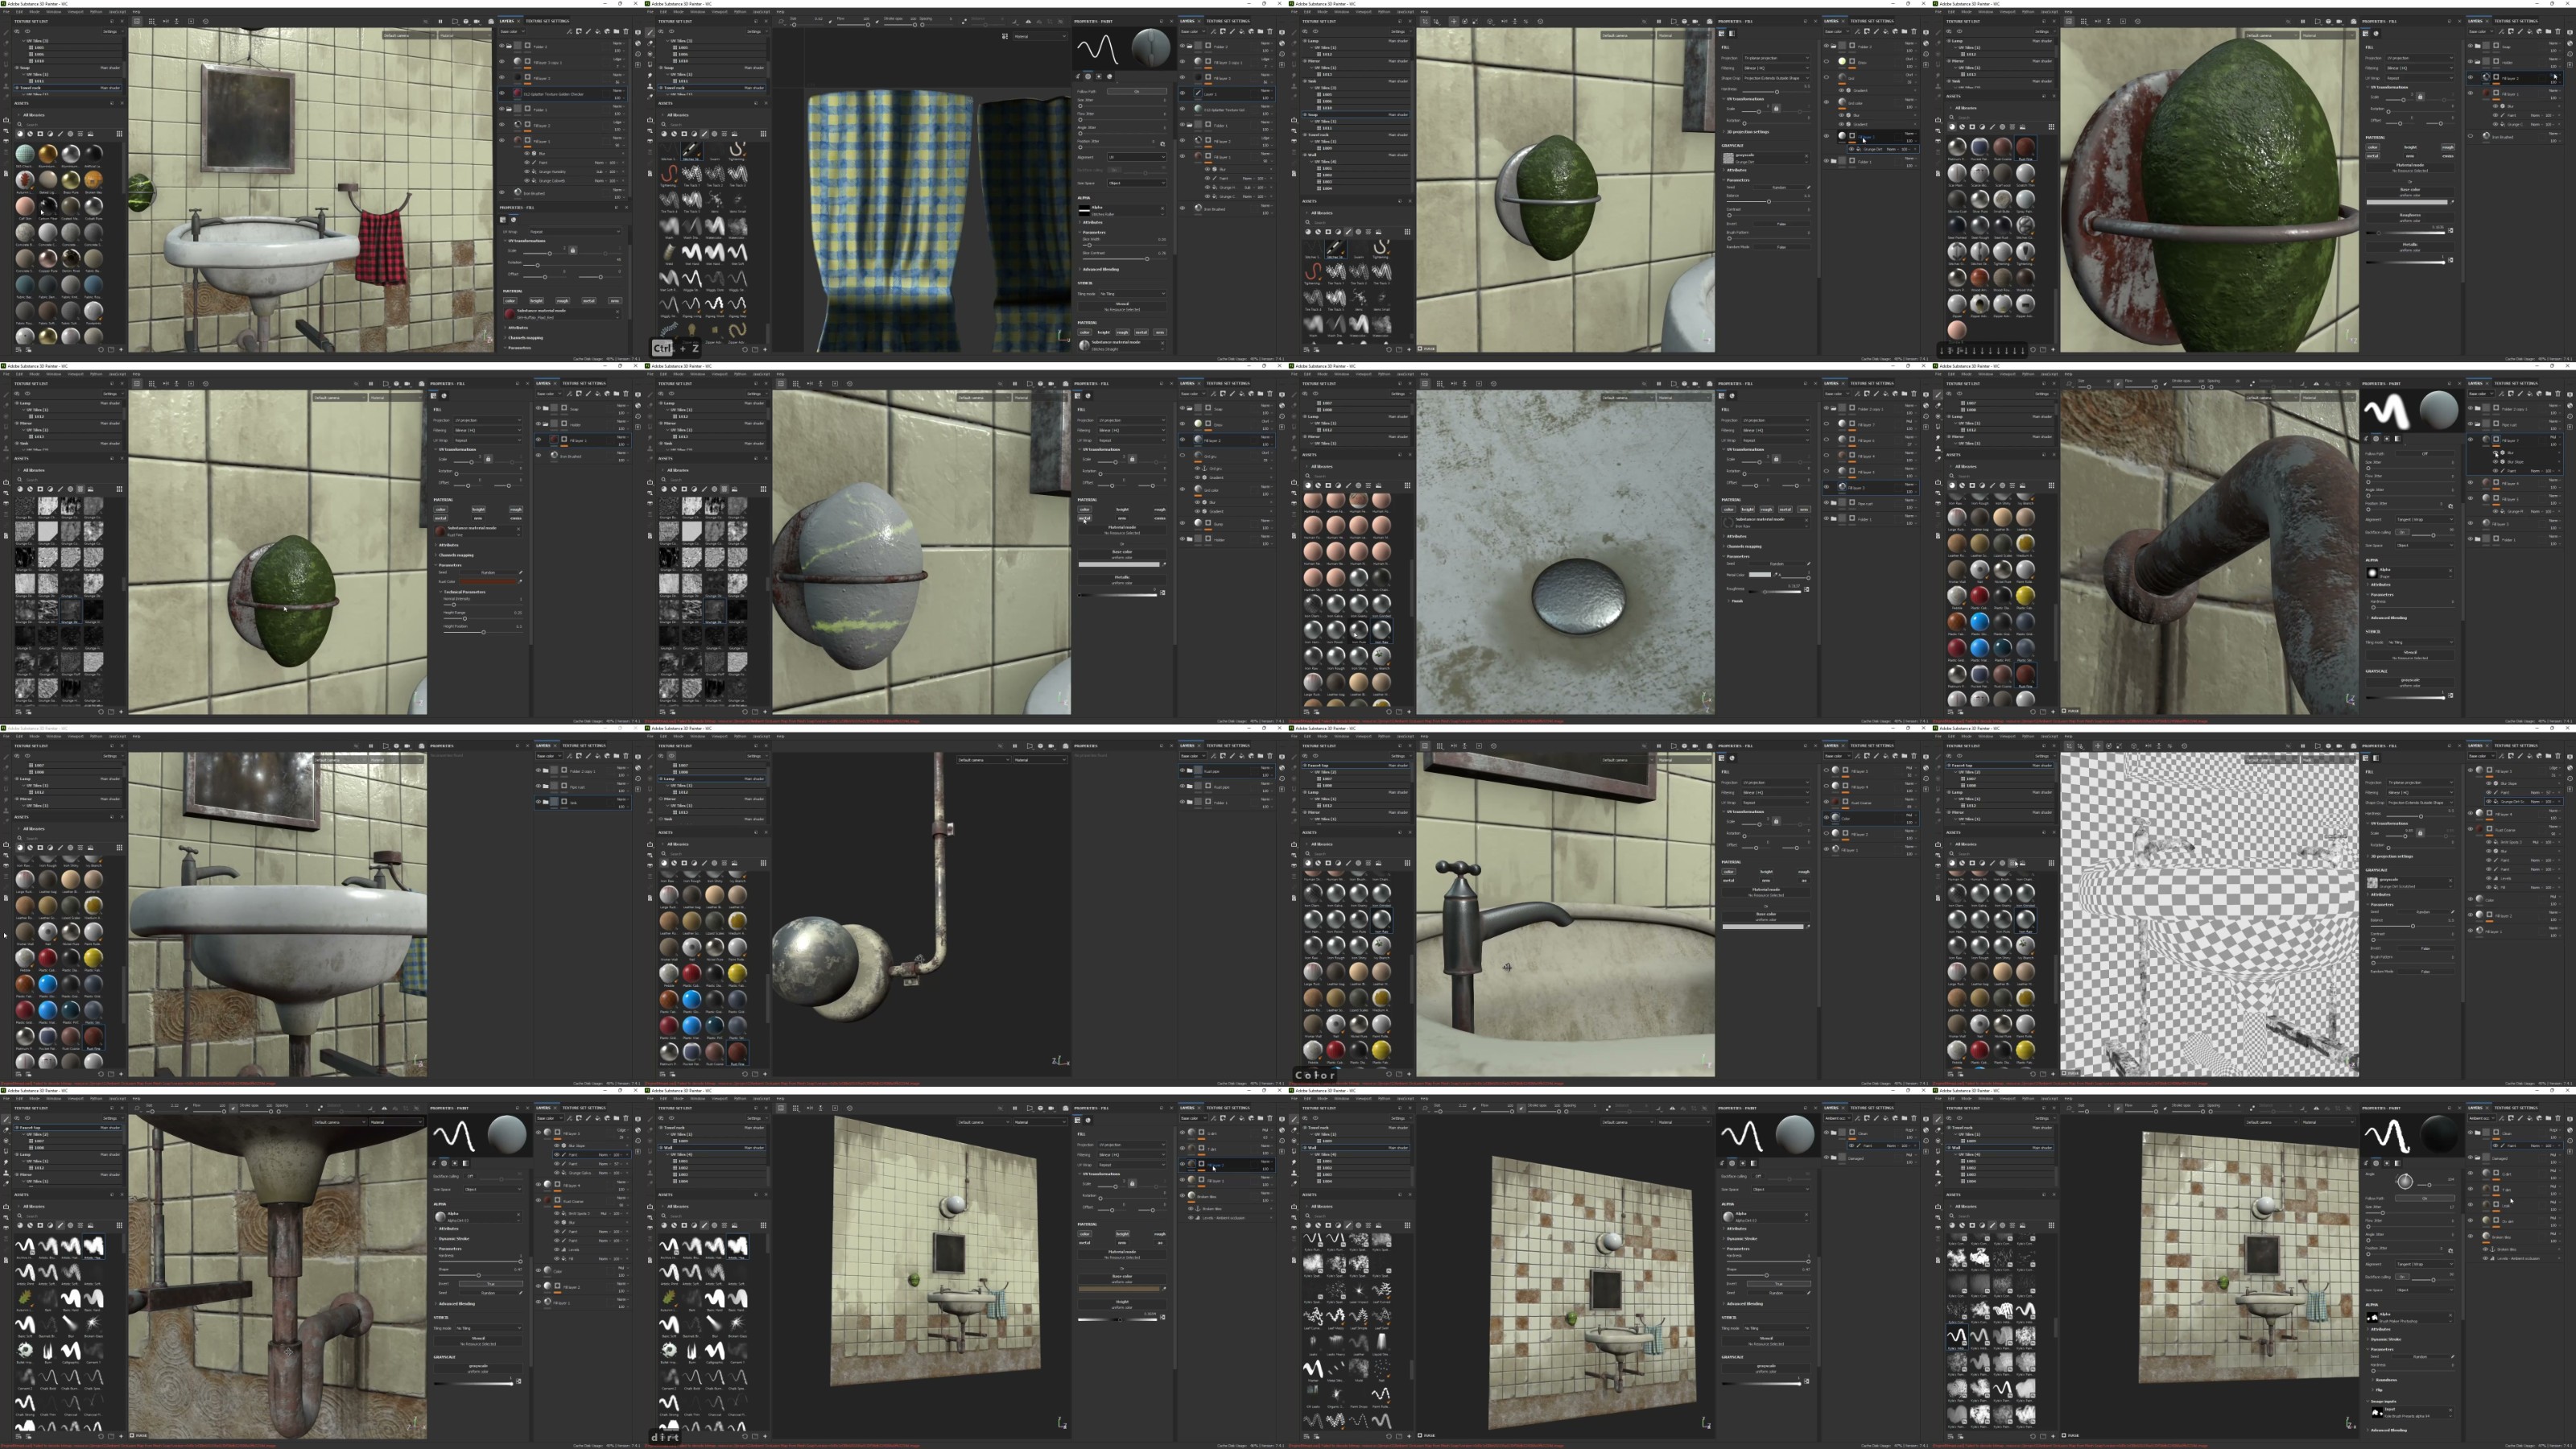
Task: Filter assets by alphas in the red-towel window
Action: click(x=70, y=133)
